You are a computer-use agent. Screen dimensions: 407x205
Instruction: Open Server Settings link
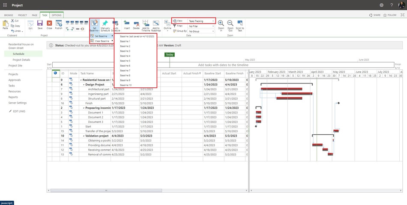(18, 103)
